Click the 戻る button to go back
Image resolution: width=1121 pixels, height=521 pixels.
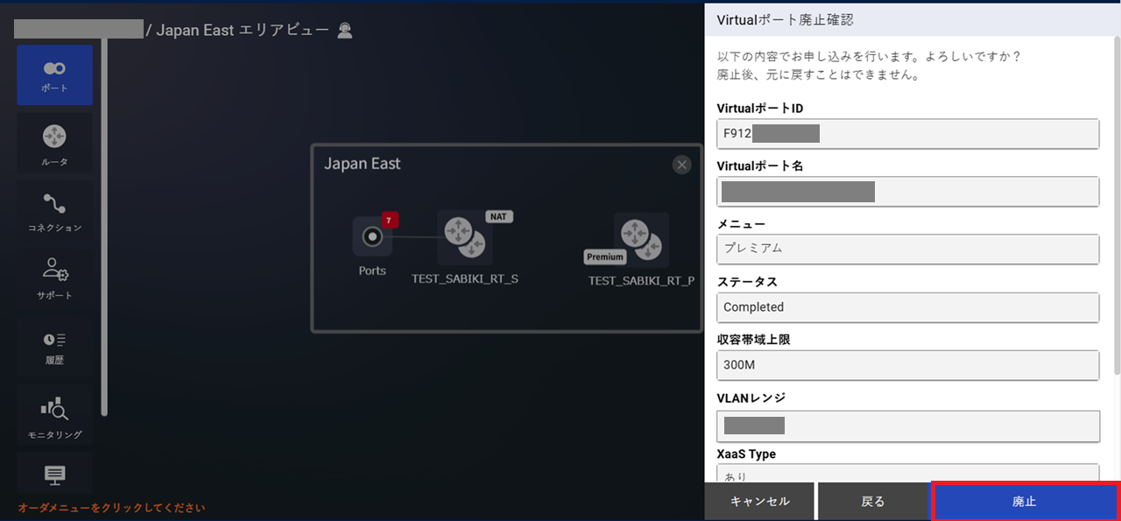(x=873, y=501)
